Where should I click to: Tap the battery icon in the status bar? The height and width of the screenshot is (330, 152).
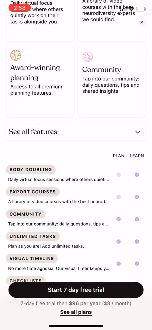click(141, 9)
